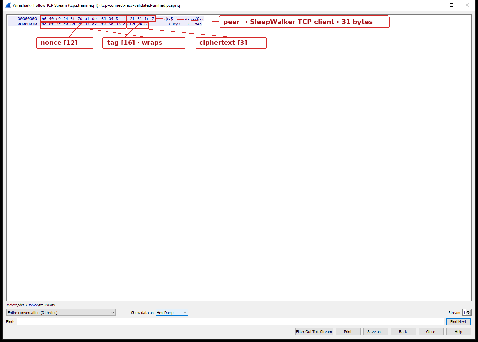Decrease the Stream number with down arrow
This screenshot has height=342, width=478.
(x=468, y=314)
